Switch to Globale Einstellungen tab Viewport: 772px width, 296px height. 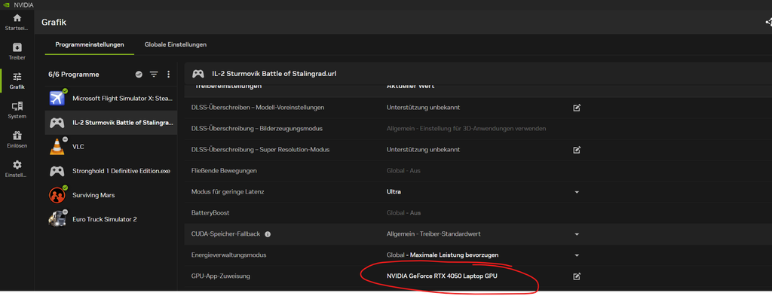point(175,44)
